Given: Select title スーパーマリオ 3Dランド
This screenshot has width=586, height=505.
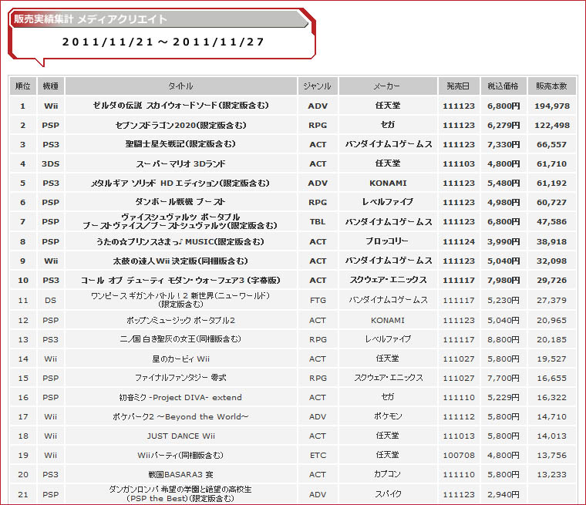Looking at the screenshot, I should pos(181,163).
